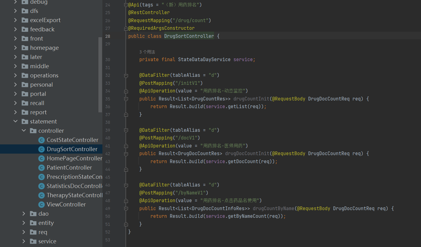421x247 pixels.
Task: Click the middle folder icon
Action: pos(25,66)
